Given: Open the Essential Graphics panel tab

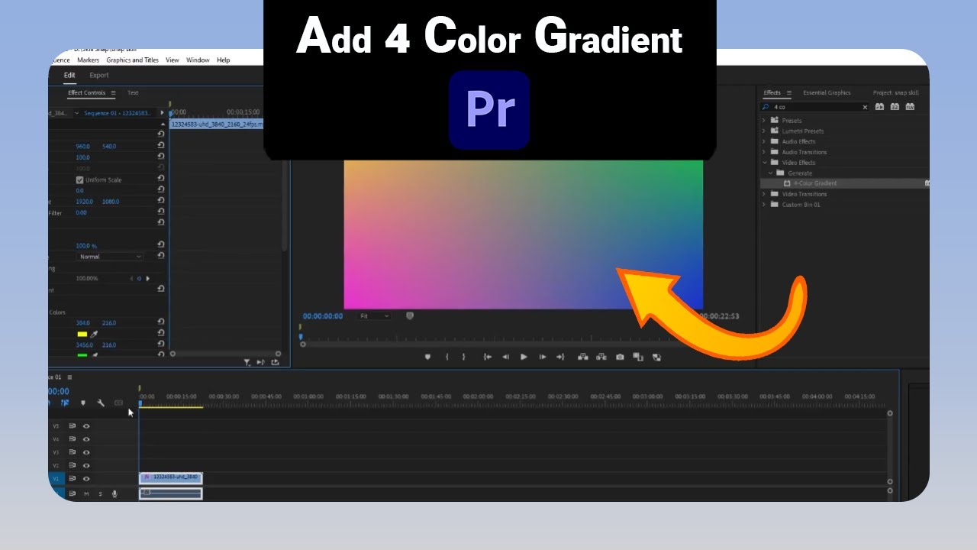Looking at the screenshot, I should [827, 93].
